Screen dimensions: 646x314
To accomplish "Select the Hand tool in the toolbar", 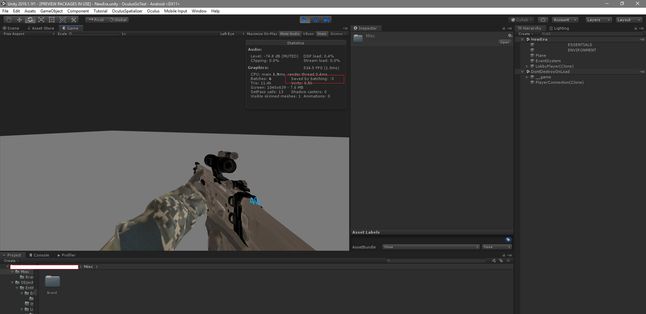I will coord(8,19).
